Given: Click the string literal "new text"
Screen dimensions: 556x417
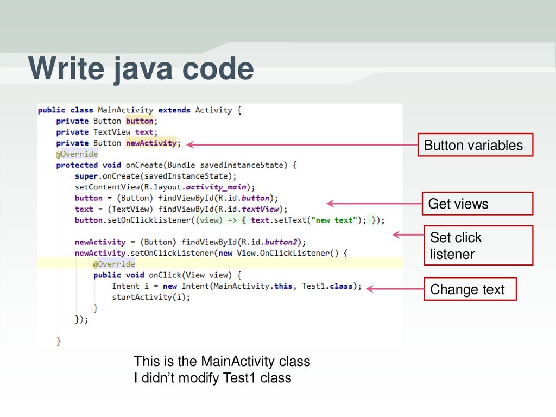Looking at the screenshot, I should (334, 220).
